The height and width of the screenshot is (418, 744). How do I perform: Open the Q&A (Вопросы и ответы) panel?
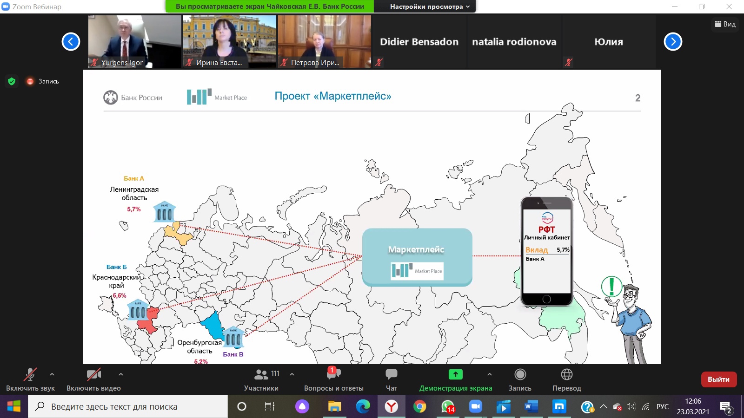333,374
